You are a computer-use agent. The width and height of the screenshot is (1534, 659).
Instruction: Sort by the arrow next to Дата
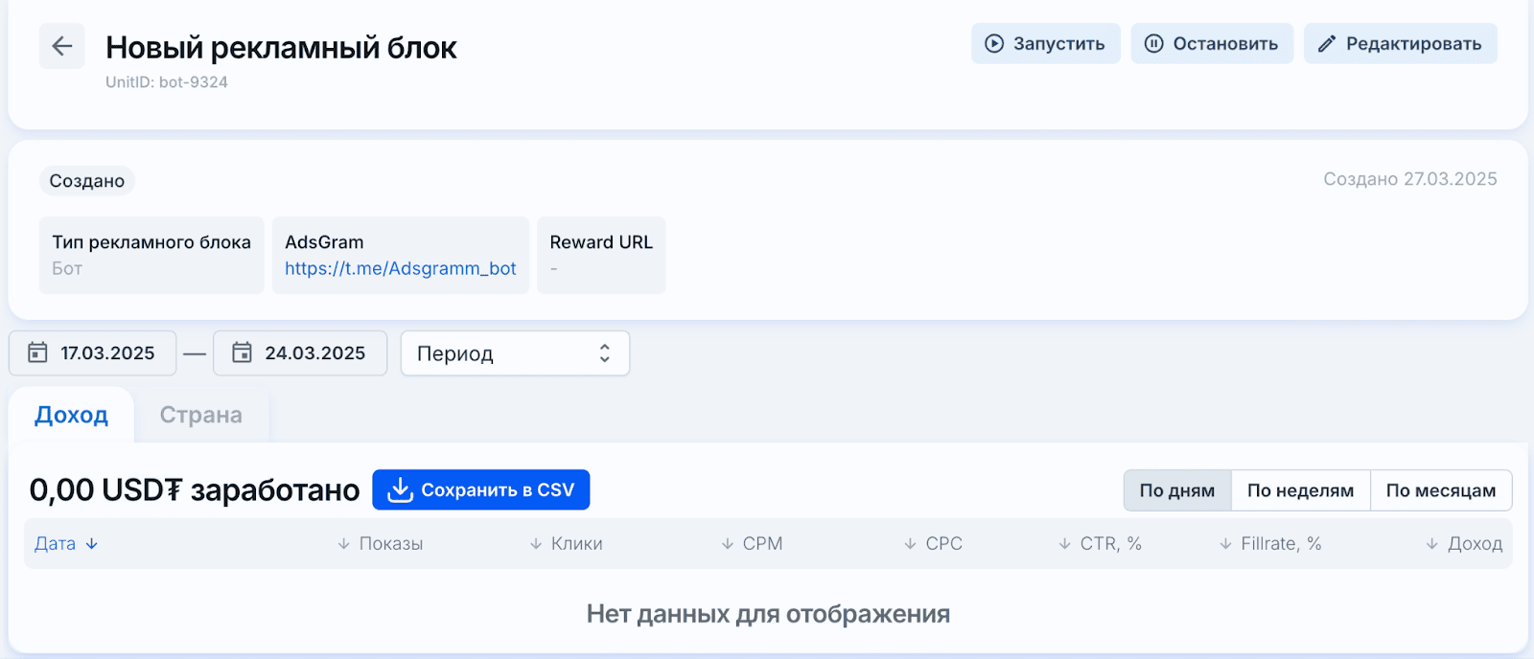tap(92, 544)
